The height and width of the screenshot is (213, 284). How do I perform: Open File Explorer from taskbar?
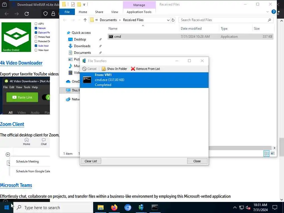coord(100,207)
